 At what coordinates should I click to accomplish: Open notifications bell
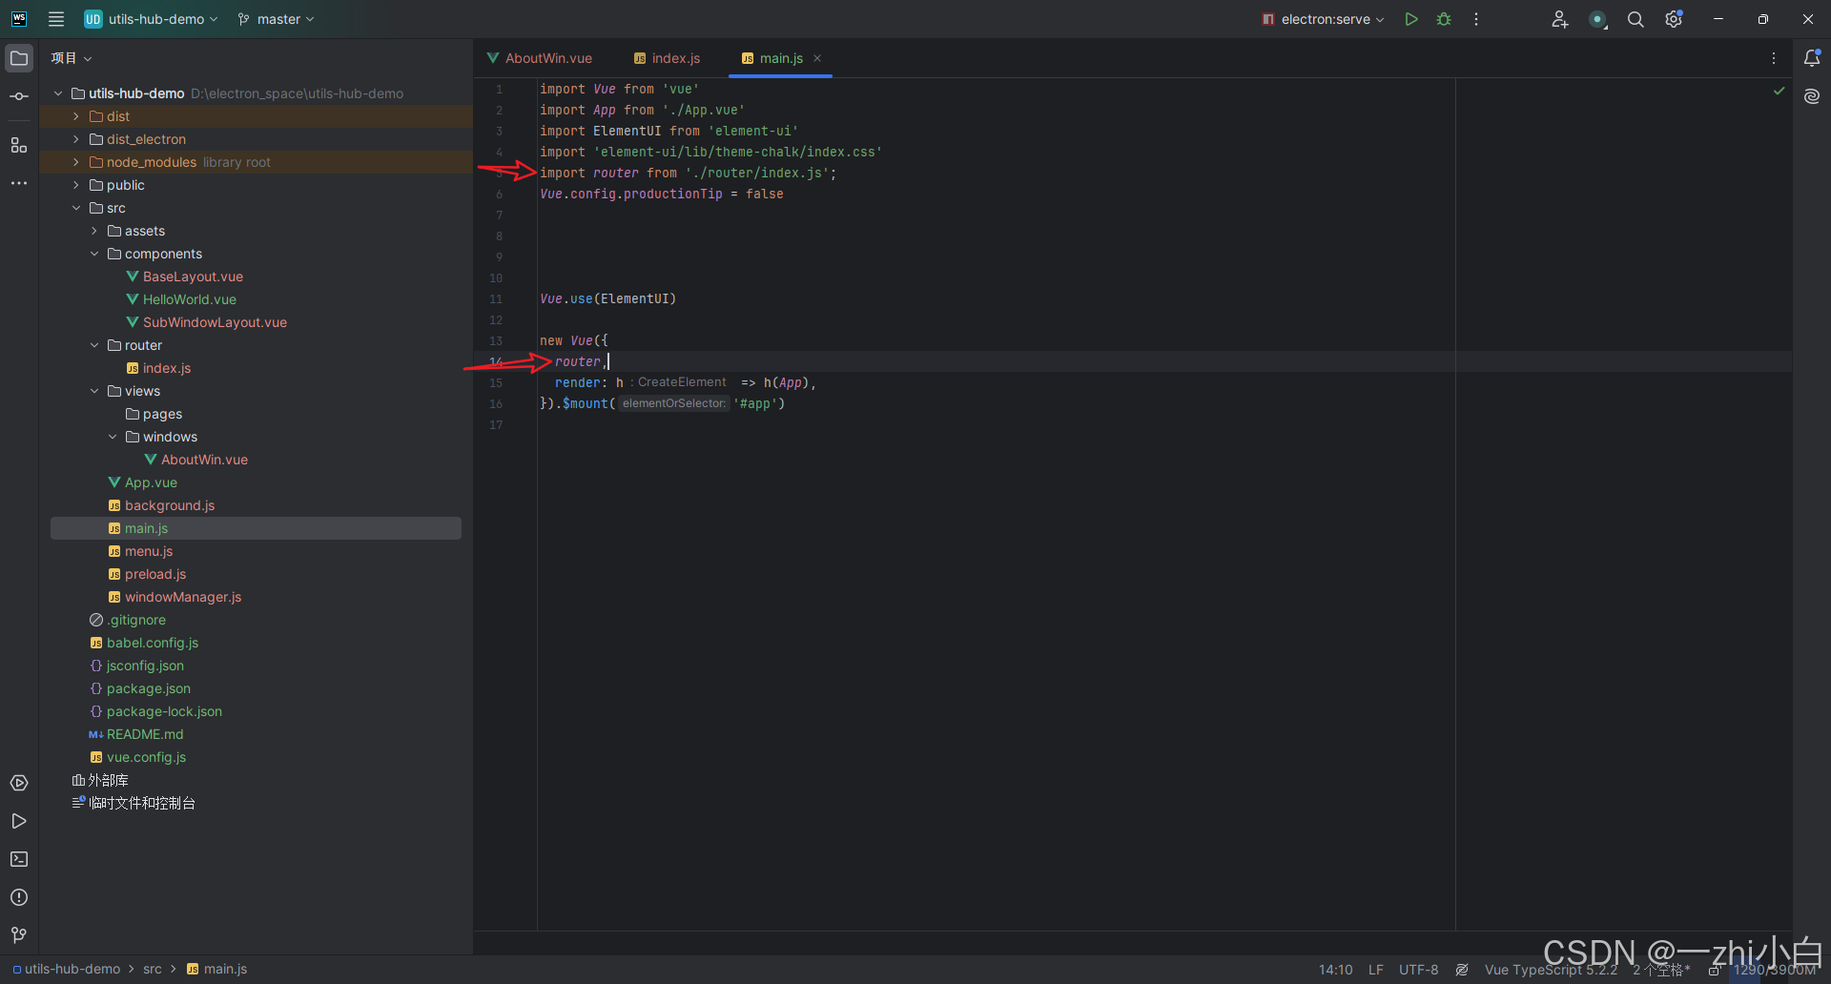coord(1812,58)
